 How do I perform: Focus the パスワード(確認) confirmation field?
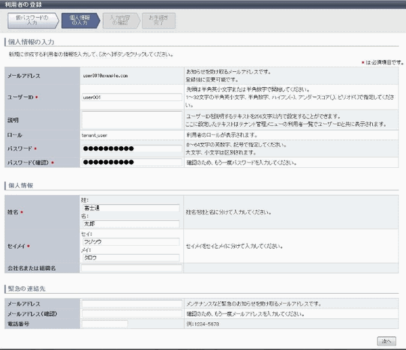tap(131, 162)
